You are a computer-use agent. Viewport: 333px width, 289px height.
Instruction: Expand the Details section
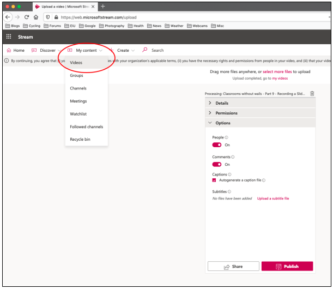222,103
